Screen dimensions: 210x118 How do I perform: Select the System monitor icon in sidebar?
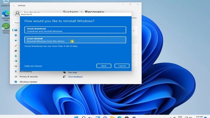click(16, 30)
